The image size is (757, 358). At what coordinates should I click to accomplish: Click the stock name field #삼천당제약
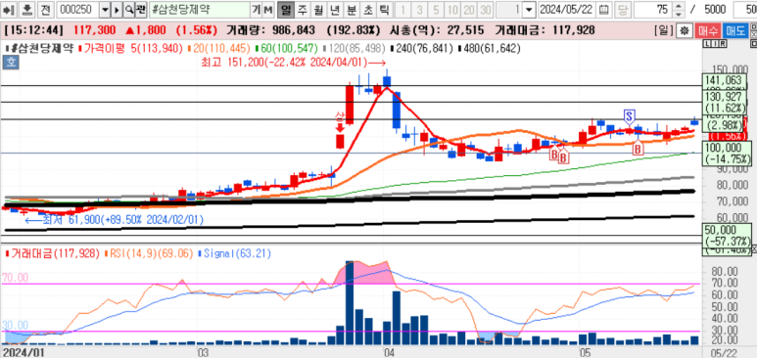(199, 9)
